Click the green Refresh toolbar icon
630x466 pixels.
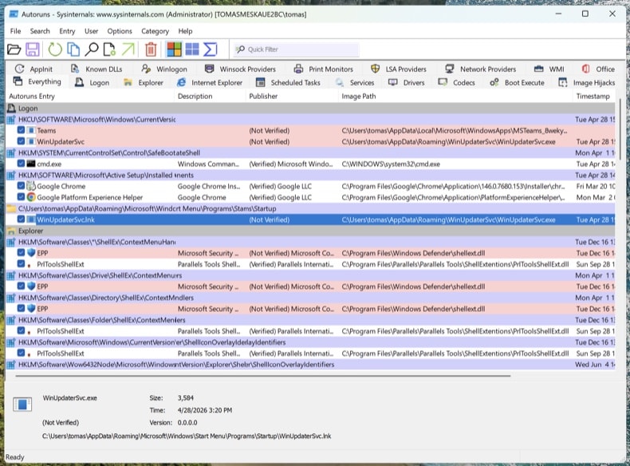55,49
